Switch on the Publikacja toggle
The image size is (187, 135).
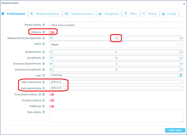[x=52, y=106]
